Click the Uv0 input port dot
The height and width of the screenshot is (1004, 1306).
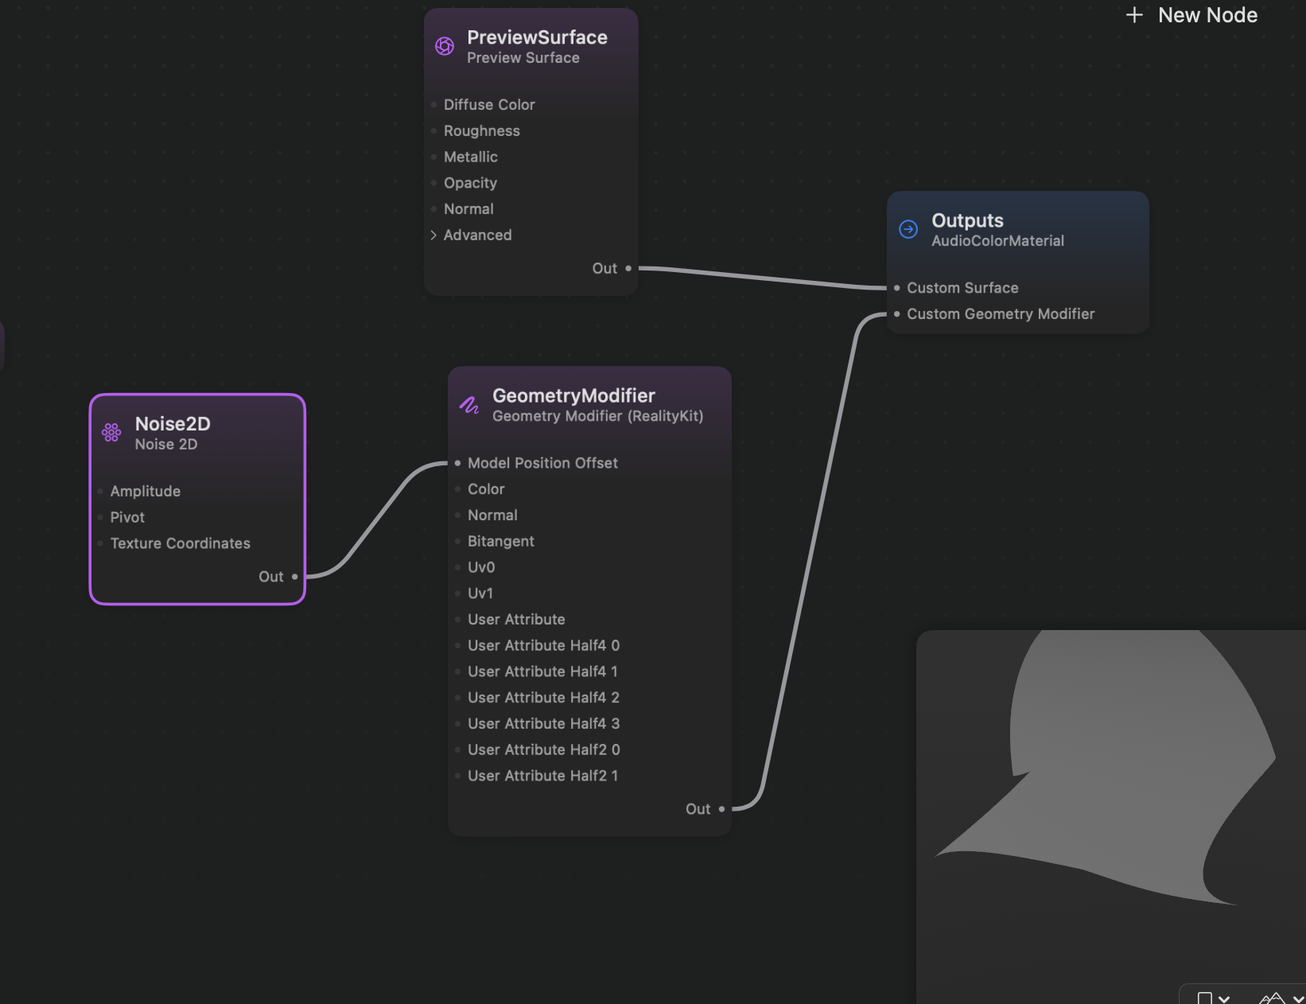(458, 568)
